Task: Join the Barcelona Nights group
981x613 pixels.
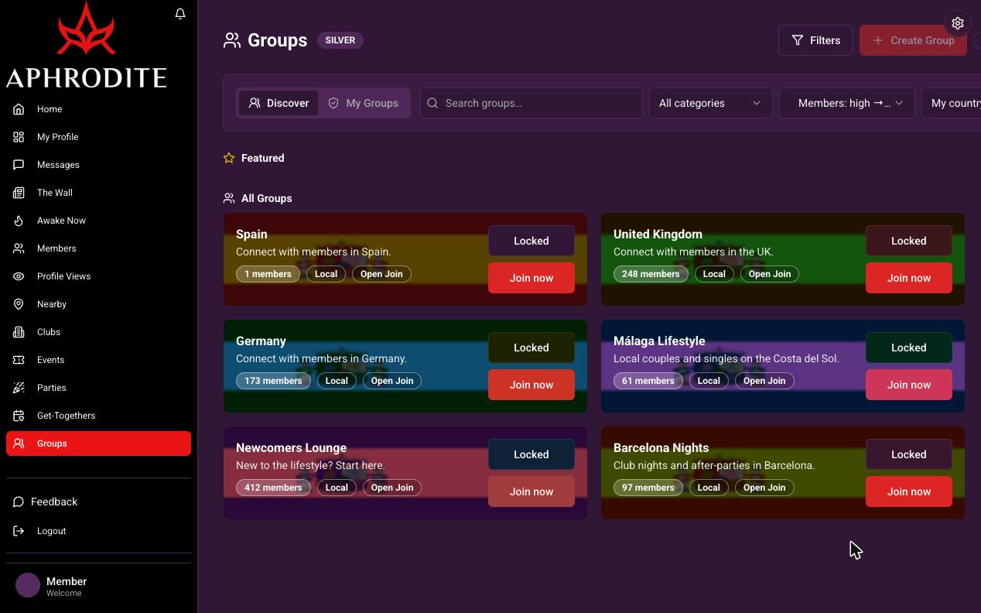Action: tap(909, 491)
